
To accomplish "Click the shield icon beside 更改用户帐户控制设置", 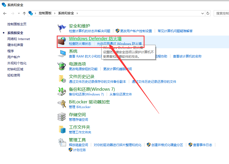I will pos(118,31).
